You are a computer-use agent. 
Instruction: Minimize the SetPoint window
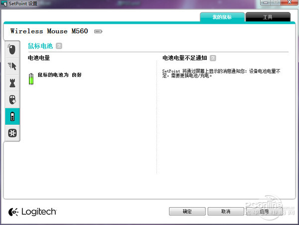tap(266, 2)
